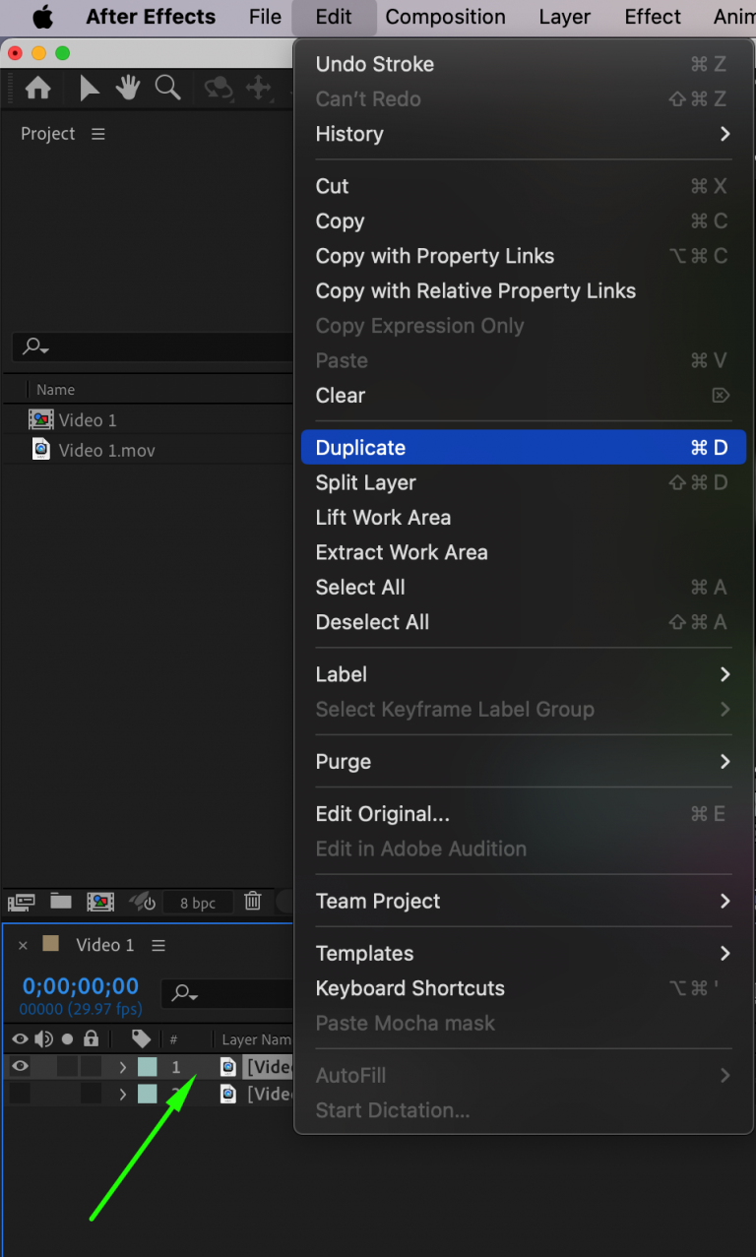Click the delete trash icon in Project panel
This screenshot has width=756, height=1257.
pyautogui.click(x=253, y=902)
